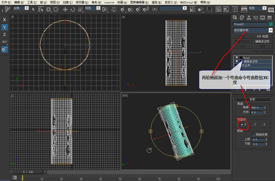Click the time slider 0 / 100 handle
The image size is (275, 181).
point(28,172)
